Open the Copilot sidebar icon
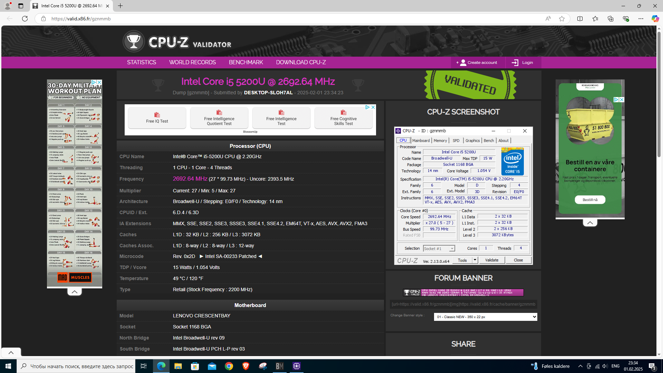The height and width of the screenshot is (373, 663). 655,19
